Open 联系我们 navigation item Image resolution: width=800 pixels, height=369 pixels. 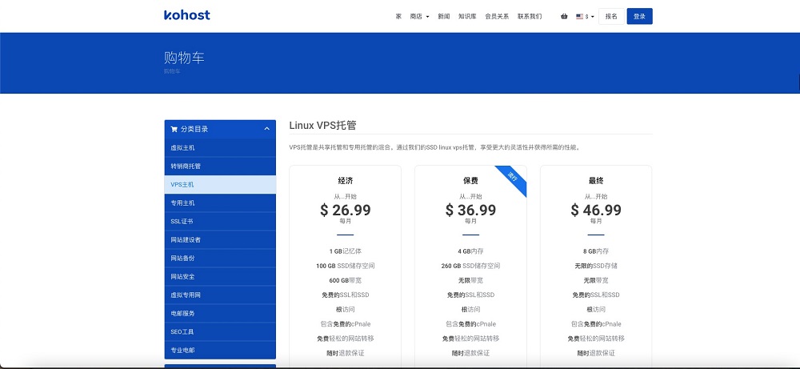[530, 16]
